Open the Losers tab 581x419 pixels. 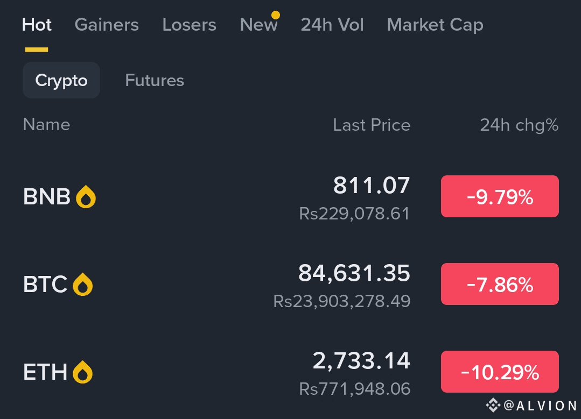189,25
